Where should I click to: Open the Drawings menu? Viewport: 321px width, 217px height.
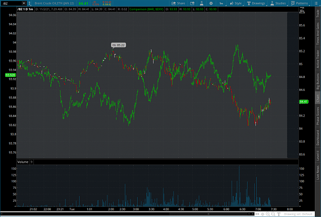pos(256,3)
